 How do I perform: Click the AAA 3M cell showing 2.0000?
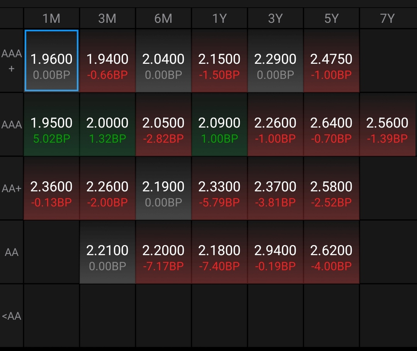pyautogui.click(x=107, y=124)
